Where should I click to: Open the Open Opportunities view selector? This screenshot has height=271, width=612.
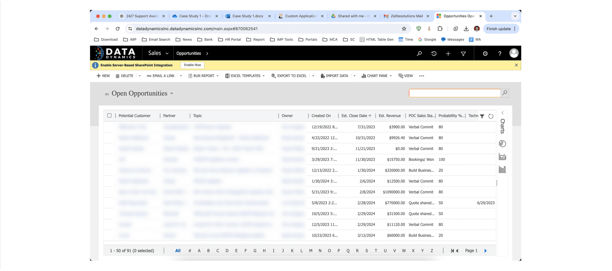(x=172, y=94)
